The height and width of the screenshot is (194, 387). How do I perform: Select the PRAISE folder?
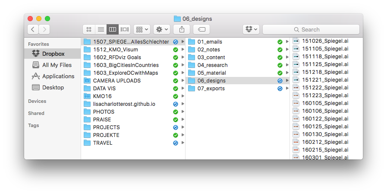pyautogui.click(x=133, y=120)
